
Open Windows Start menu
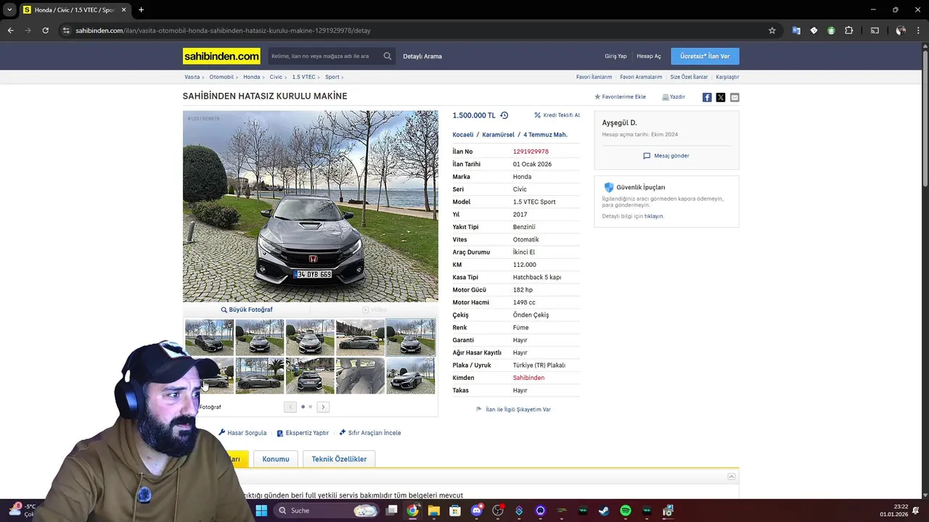pyautogui.click(x=261, y=510)
